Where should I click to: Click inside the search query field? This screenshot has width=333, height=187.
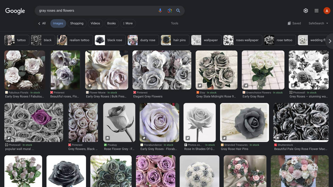97,11
